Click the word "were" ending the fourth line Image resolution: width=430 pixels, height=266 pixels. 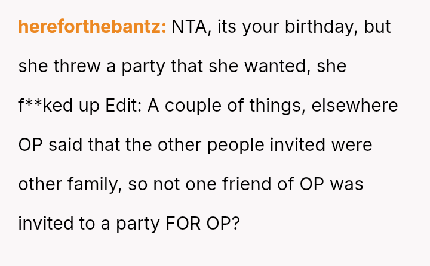coord(351,145)
